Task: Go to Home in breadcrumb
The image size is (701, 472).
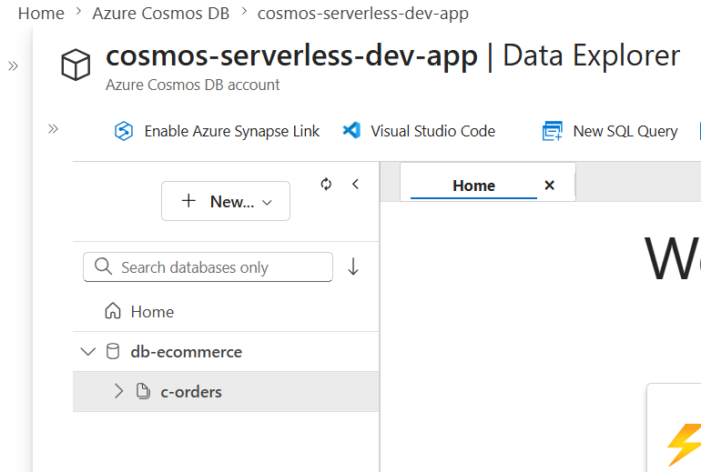Action: 41,14
